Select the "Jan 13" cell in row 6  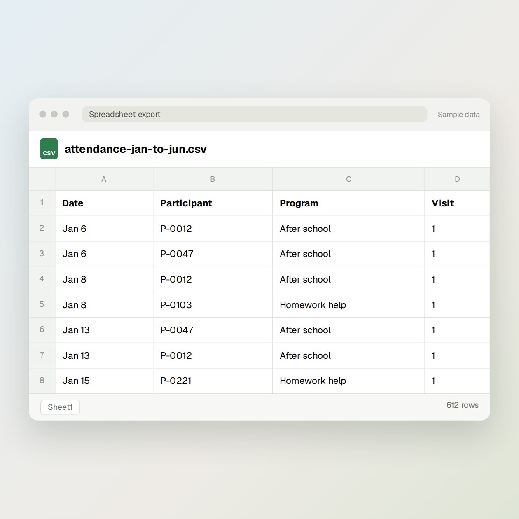coord(104,330)
